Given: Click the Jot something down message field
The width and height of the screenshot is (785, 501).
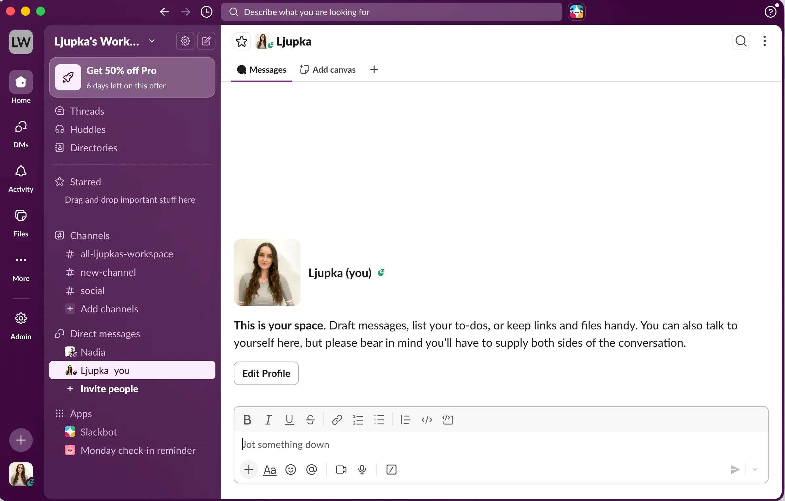Looking at the screenshot, I should pyautogui.click(x=501, y=444).
